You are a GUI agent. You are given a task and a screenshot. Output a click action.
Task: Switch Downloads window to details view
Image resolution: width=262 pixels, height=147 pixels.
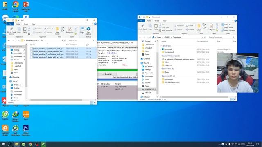(x=232, y=100)
